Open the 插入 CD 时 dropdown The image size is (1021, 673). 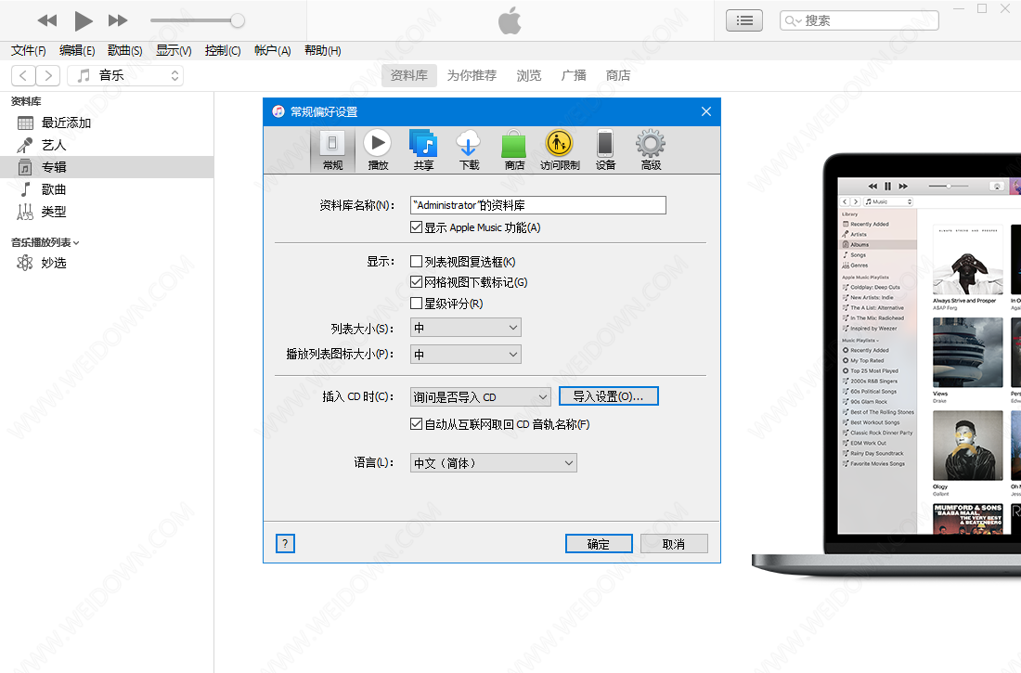[x=481, y=396]
